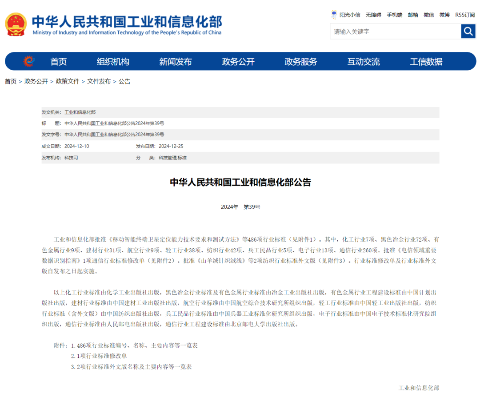Click the 阳光小信 mascot icon
Image resolution: width=480 pixels, height=393 pixels.
[334, 15]
